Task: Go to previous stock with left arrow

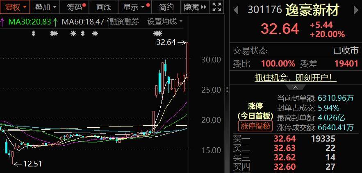Action: 235,10
